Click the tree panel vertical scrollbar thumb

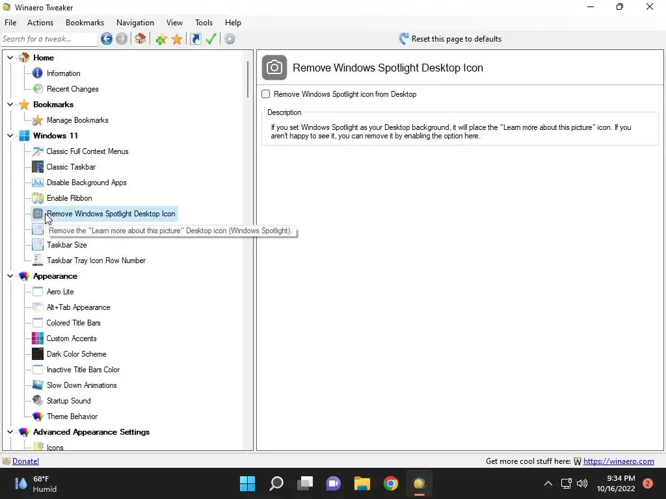pos(248,79)
